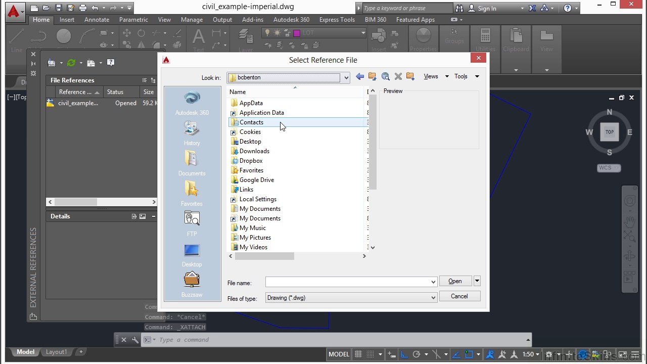This screenshot has width=647, height=364.
Task: Create a new folder in dialog
Action: (410, 76)
